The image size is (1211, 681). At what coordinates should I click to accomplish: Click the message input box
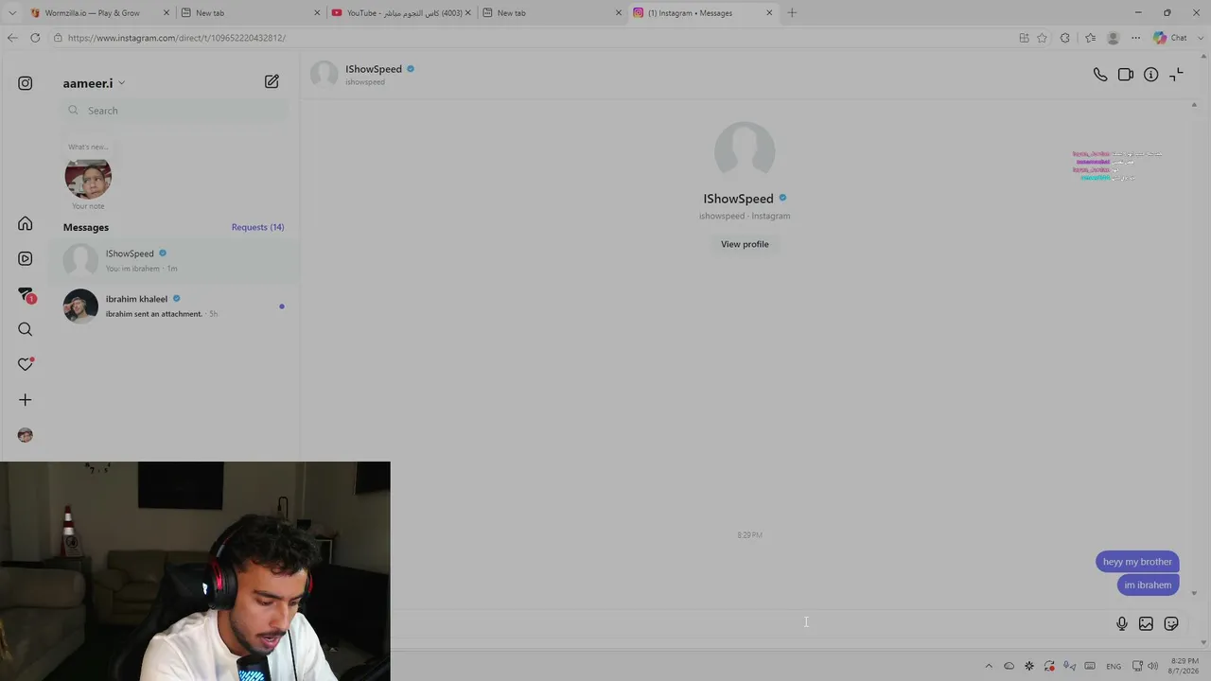(747, 623)
